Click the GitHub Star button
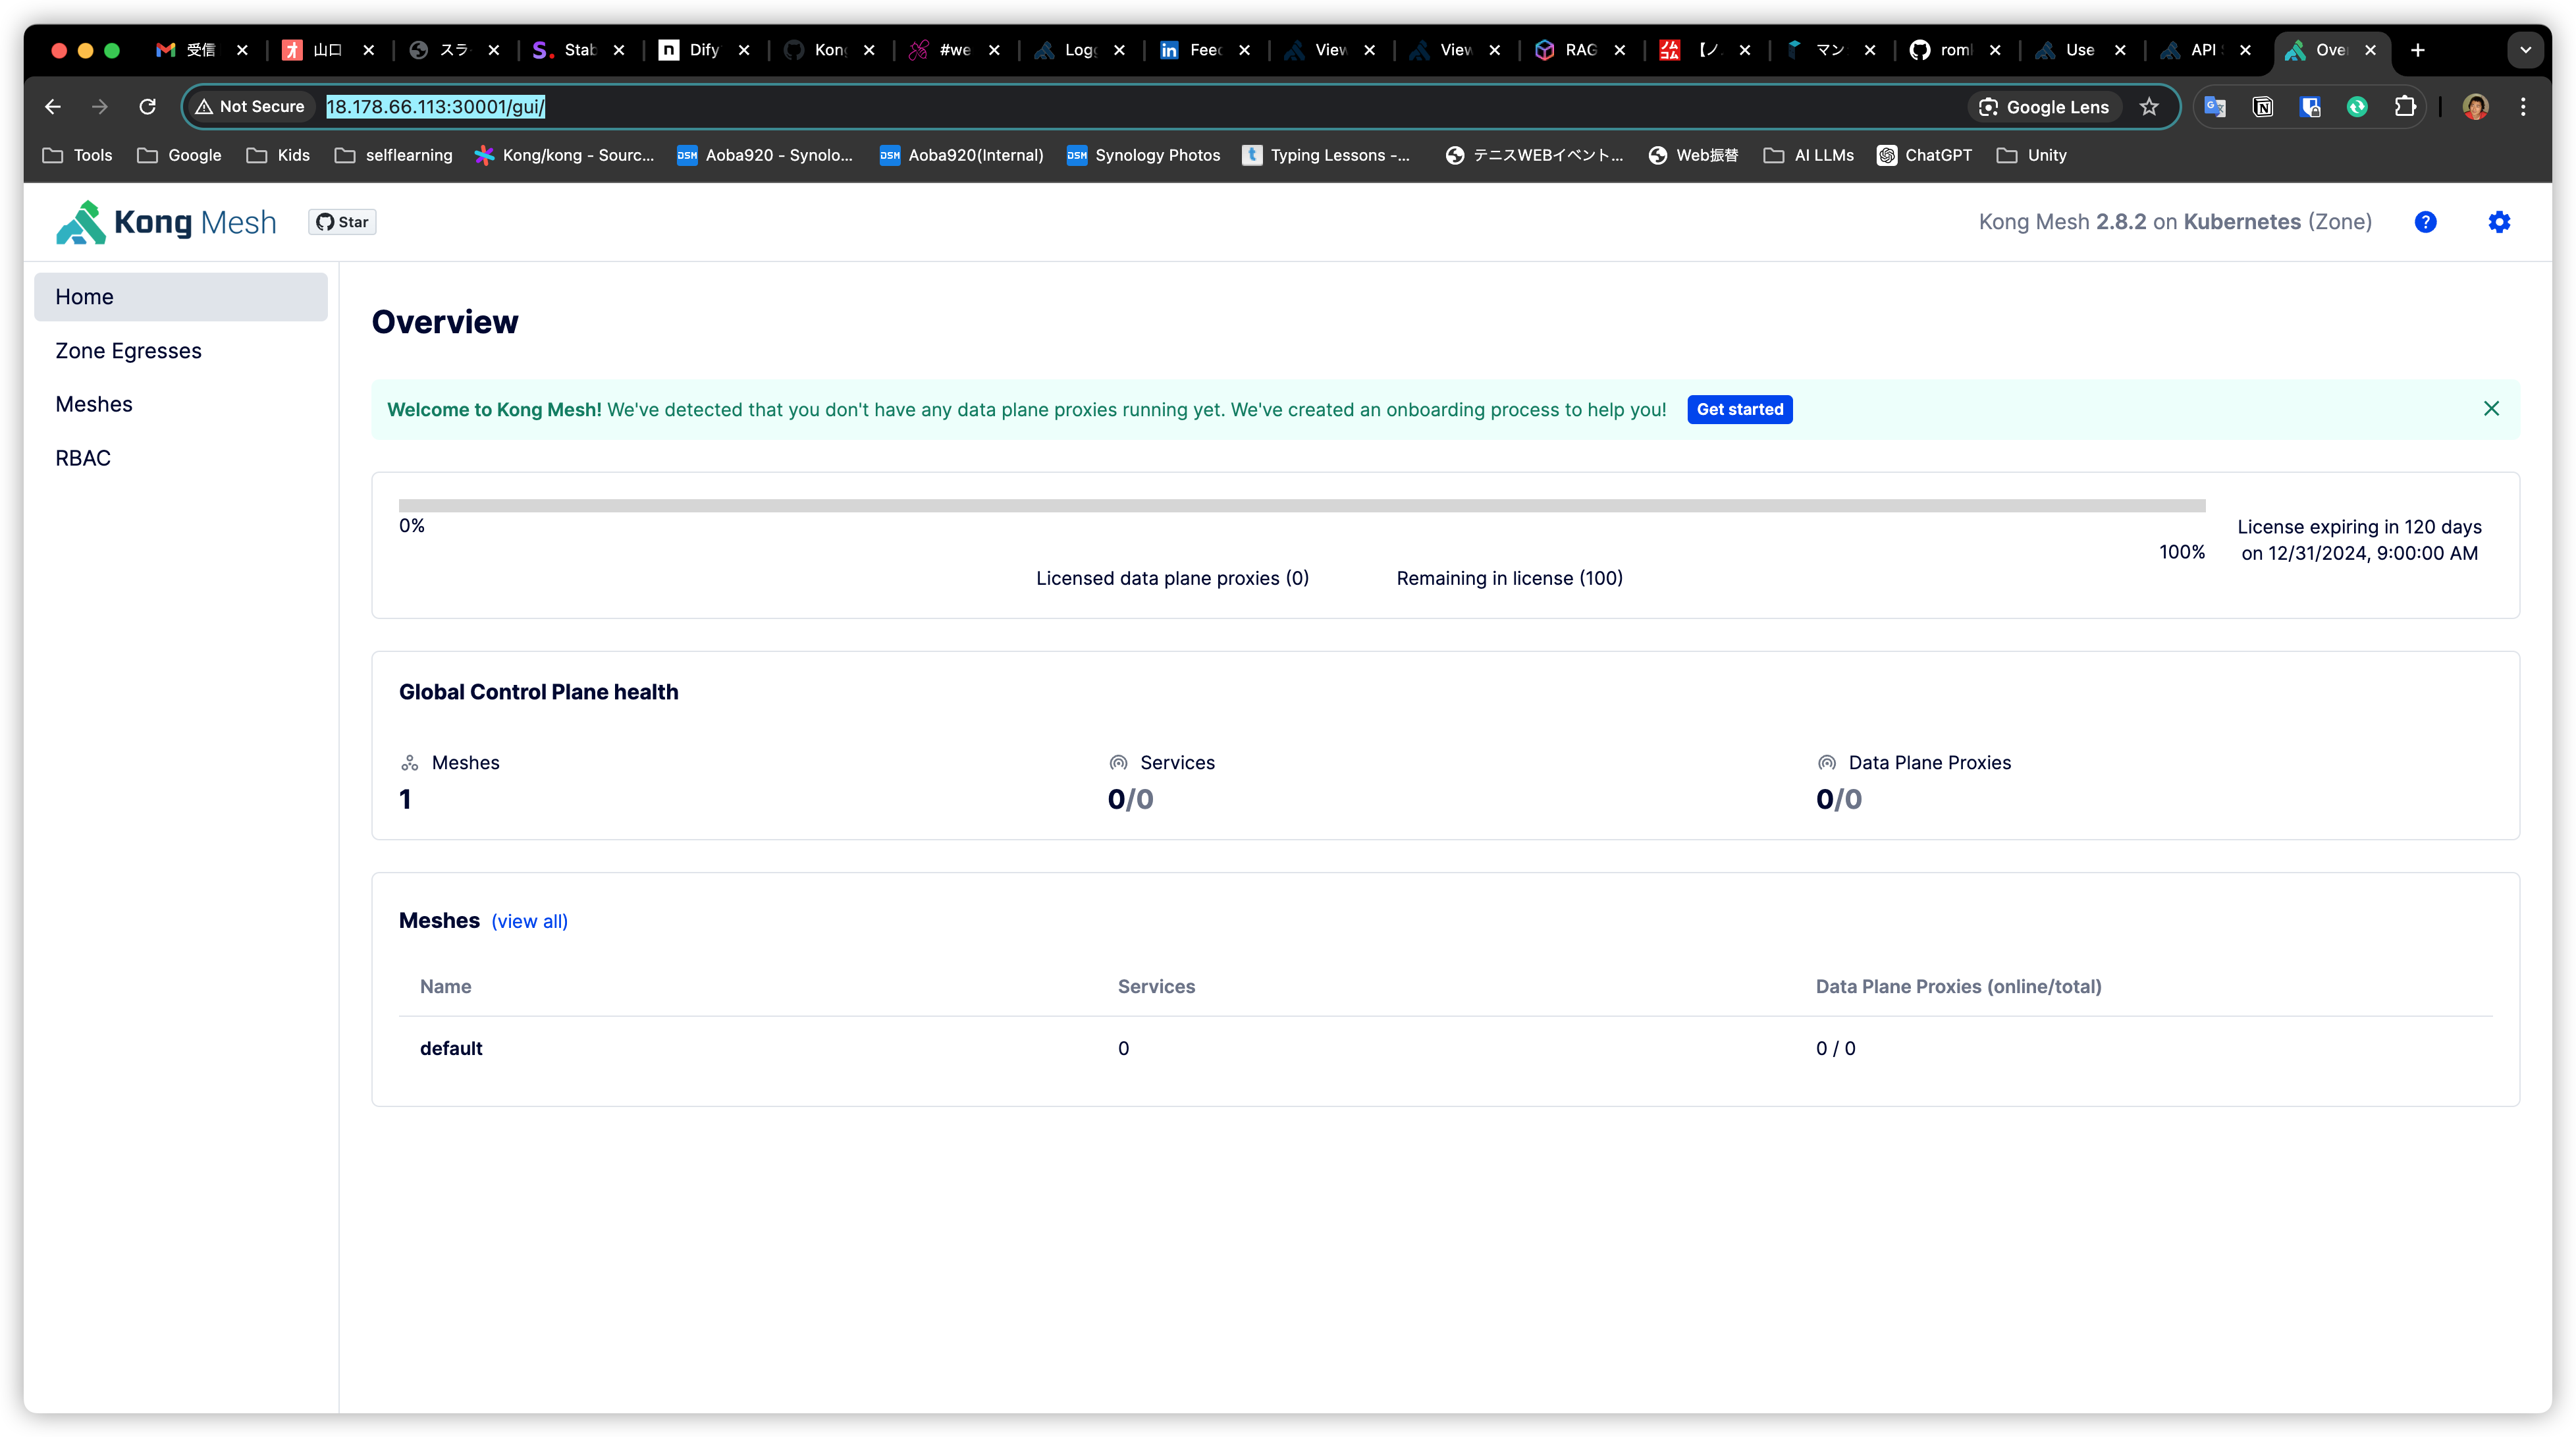The image size is (2576, 1437). (342, 222)
